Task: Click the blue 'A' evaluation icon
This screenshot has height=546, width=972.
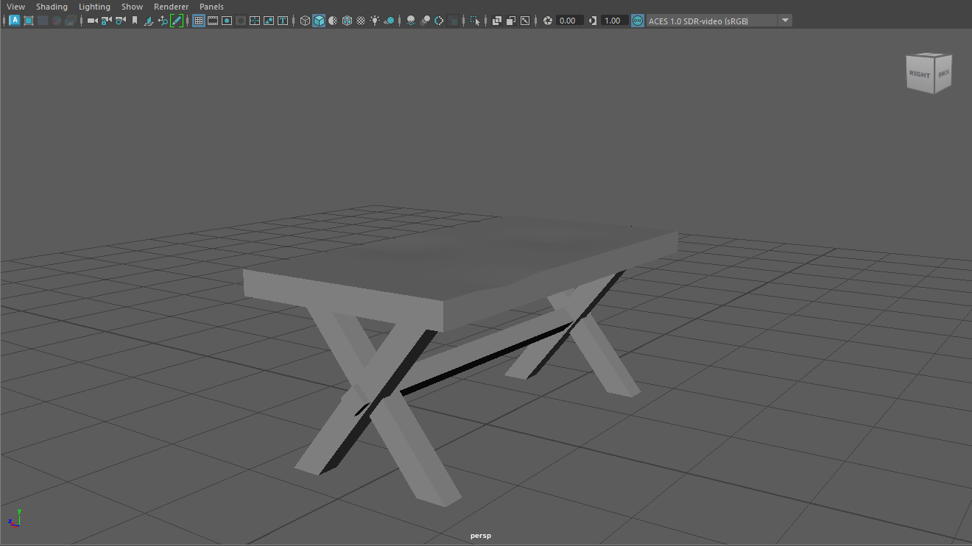Action: click(x=15, y=21)
